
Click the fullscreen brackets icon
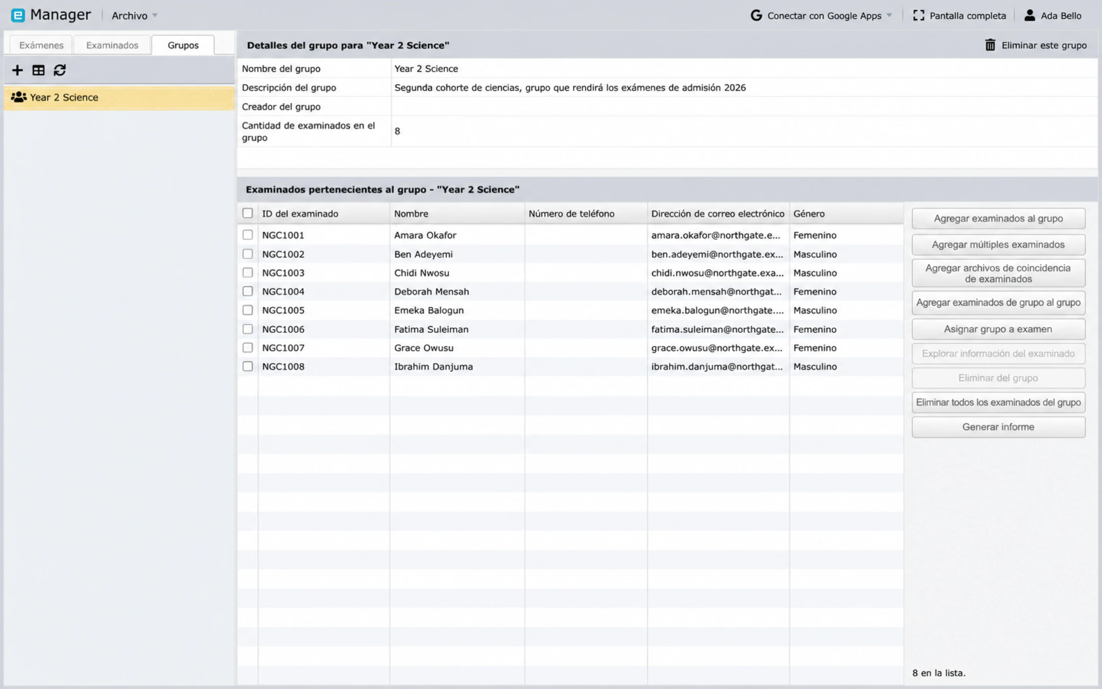point(918,15)
